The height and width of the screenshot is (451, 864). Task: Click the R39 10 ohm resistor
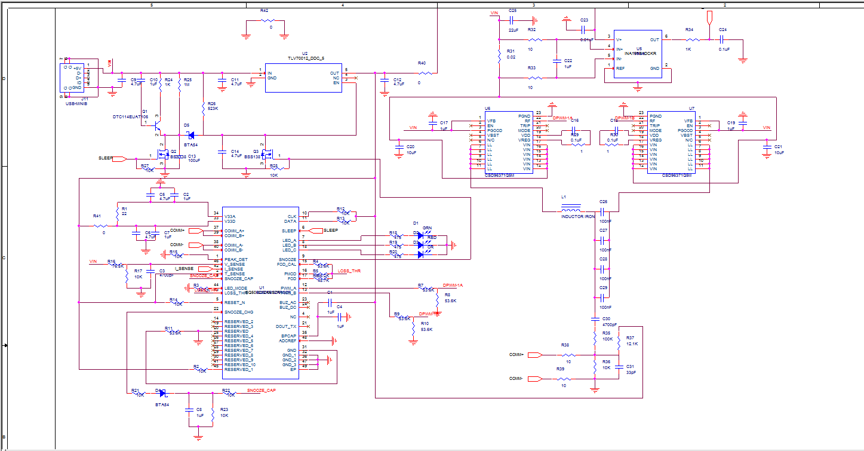pyautogui.click(x=562, y=379)
